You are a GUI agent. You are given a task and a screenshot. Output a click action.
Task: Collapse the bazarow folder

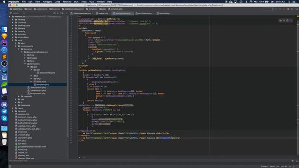tap(19, 49)
